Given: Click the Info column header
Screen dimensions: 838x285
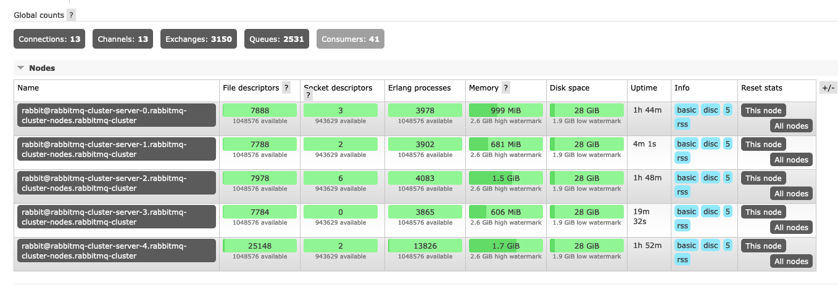Looking at the screenshot, I should coord(682,88).
